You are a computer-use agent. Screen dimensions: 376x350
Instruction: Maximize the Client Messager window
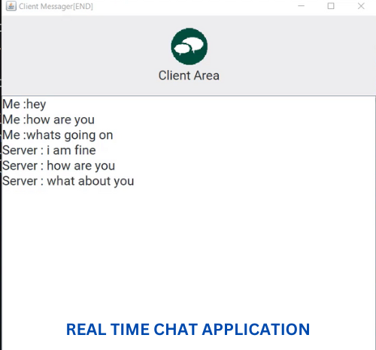(331, 6)
